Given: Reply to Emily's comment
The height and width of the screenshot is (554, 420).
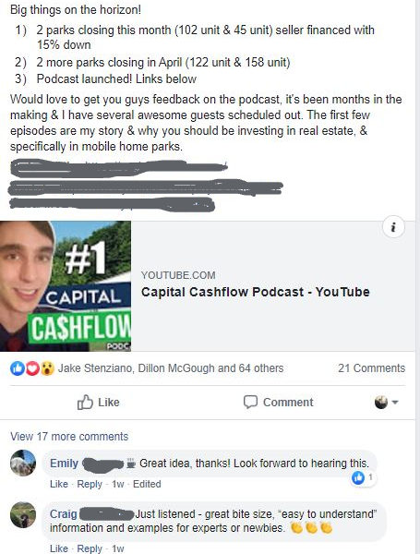Looking at the screenshot, I should [x=90, y=484].
